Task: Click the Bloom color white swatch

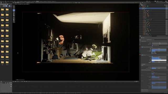Action: pyautogui.click(x=159, y=60)
